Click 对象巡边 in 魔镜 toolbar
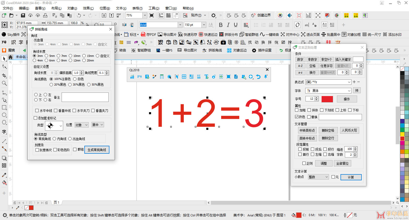This screenshot has height=220, width=409. (237, 50)
